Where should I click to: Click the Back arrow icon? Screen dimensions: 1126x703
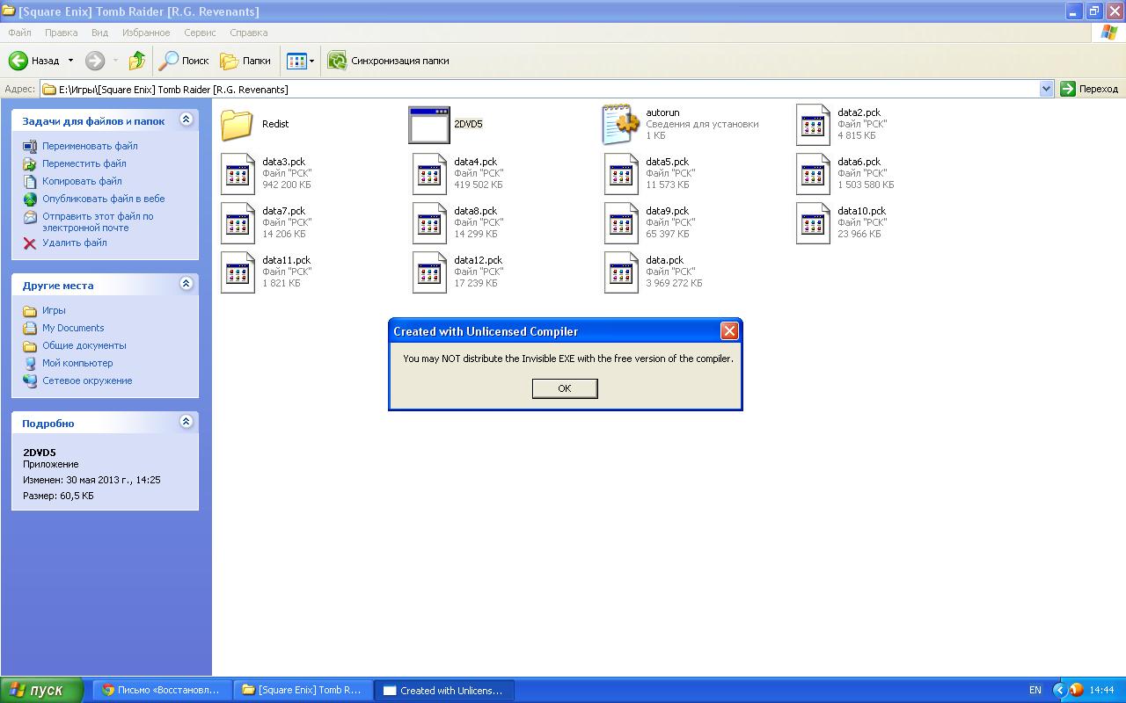click(x=18, y=61)
